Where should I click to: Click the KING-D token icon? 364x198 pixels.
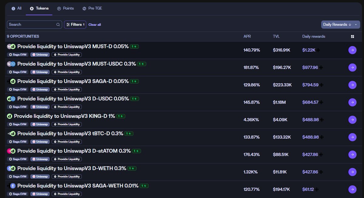[x=9, y=116]
